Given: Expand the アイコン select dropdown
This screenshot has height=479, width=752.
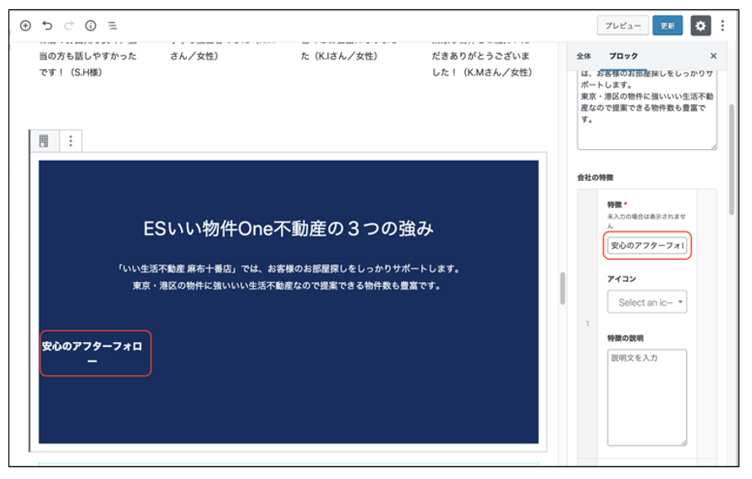Looking at the screenshot, I should (647, 302).
